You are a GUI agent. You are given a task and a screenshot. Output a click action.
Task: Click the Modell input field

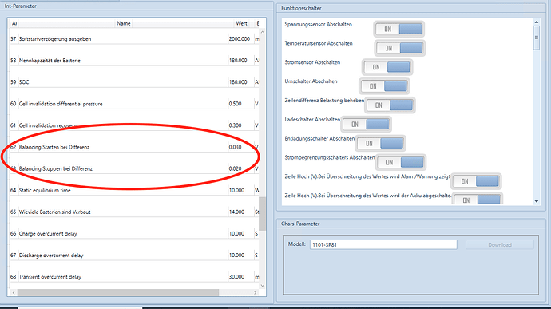383,244
